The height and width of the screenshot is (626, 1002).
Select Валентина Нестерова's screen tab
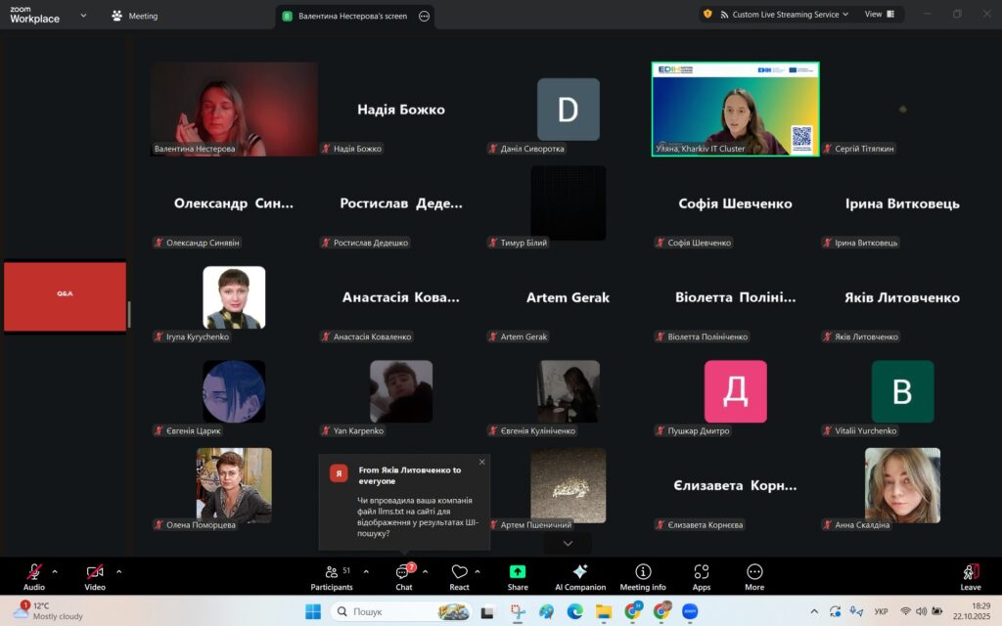(x=352, y=16)
